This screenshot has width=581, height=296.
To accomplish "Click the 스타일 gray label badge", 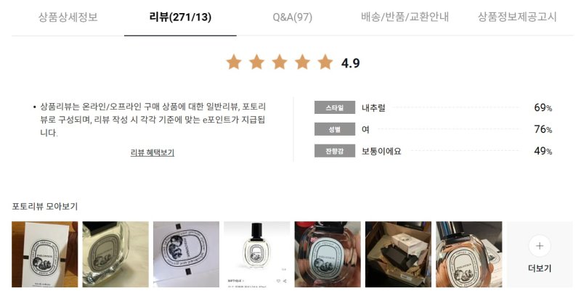I will (x=335, y=107).
